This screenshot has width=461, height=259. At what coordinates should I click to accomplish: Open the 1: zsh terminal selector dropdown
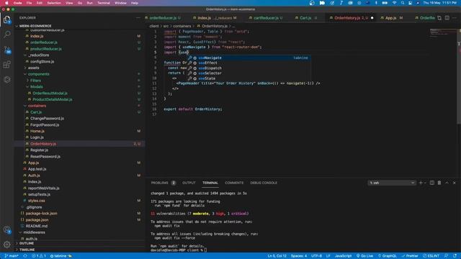point(392,183)
